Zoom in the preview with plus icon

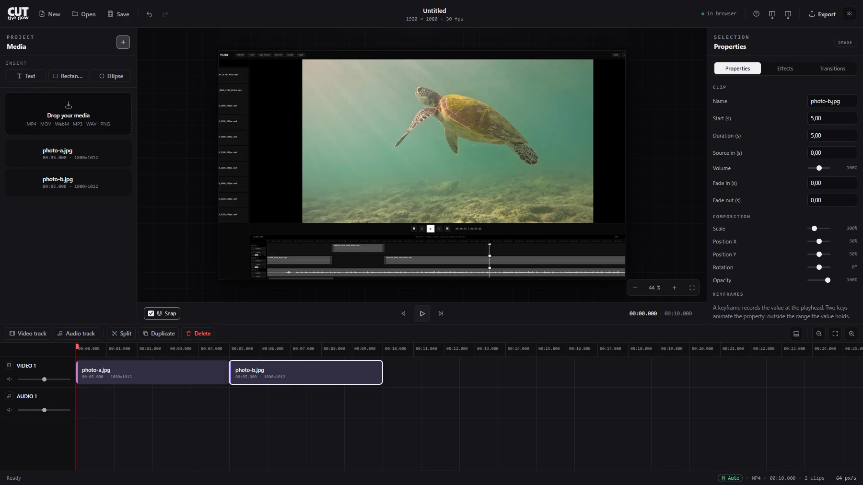tap(674, 288)
